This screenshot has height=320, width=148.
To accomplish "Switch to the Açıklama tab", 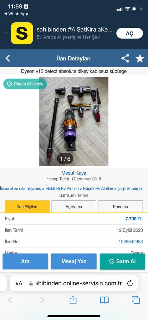I will coord(74,207).
